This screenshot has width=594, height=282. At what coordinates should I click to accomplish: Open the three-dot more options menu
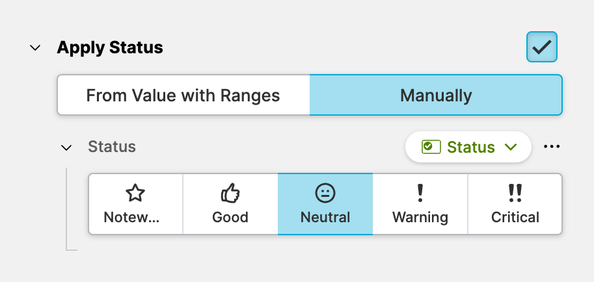click(x=551, y=147)
